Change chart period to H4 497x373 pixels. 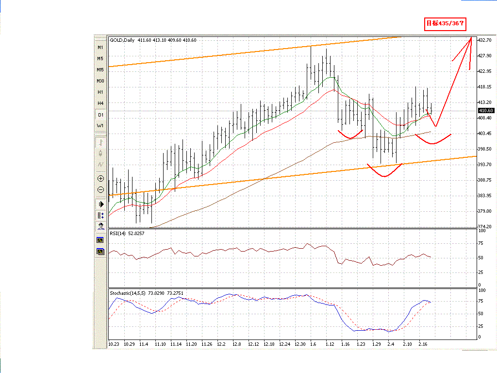click(x=100, y=103)
